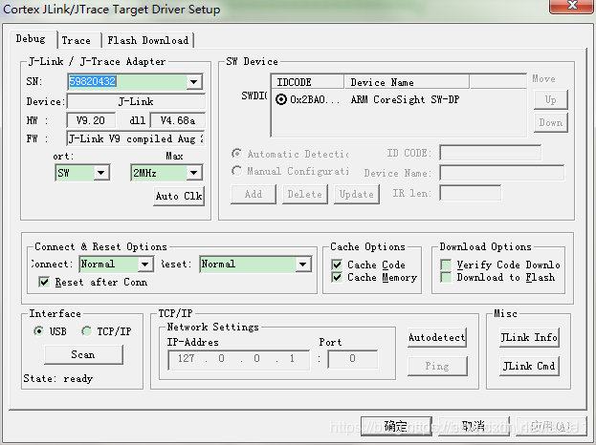Image resolution: width=596 pixels, height=445 pixels.
Task: Open the Trace tab
Action: pyautogui.click(x=76, y=41)
